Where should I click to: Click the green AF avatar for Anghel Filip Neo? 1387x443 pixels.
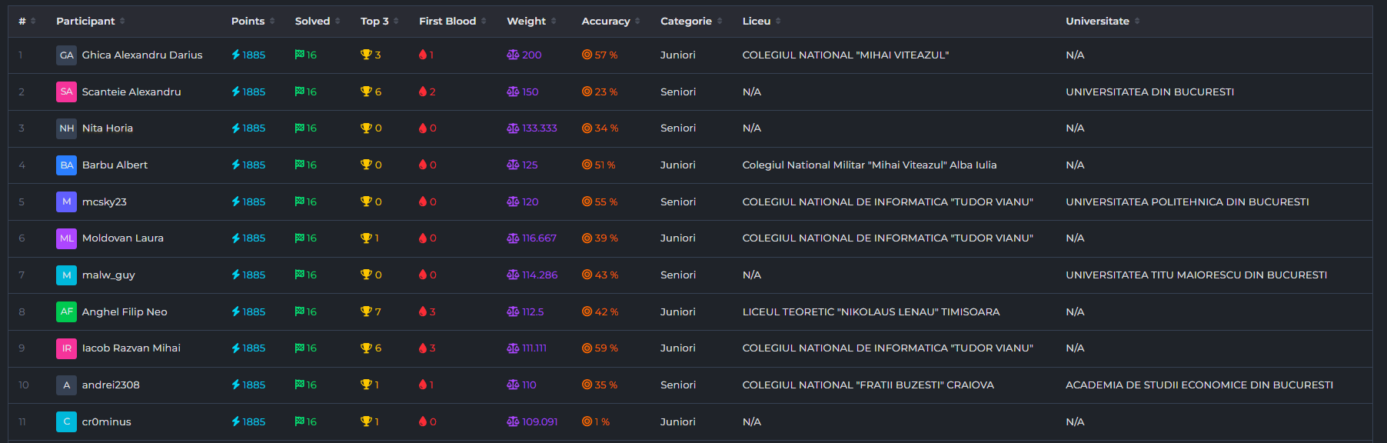coord(66,312)
